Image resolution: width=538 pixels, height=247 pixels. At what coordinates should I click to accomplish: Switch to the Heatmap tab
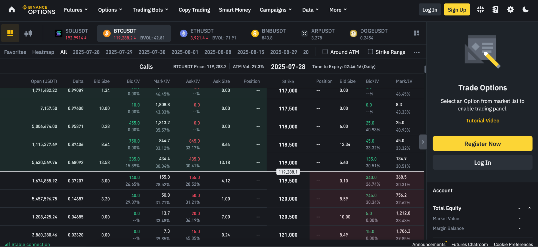pyautogui.click(x=43, y=52)
